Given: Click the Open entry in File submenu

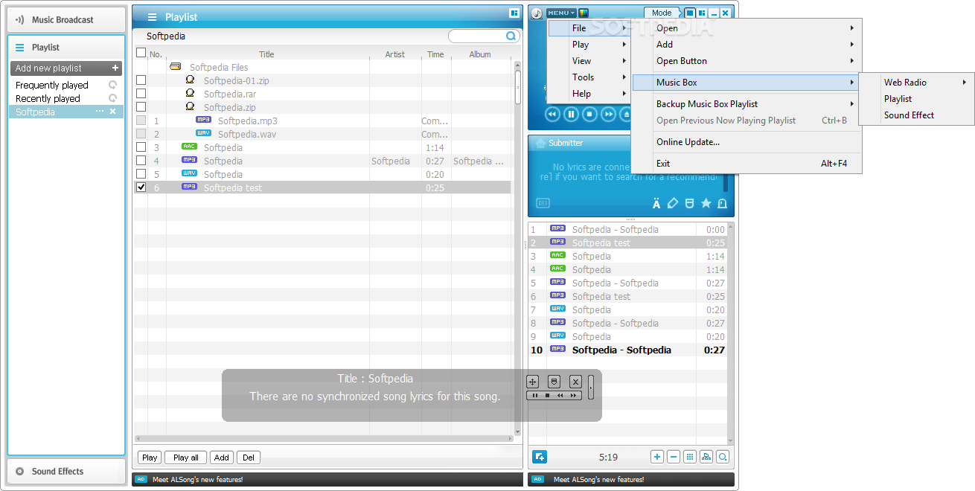Looking at the screenshot, I should pos(747,28).
